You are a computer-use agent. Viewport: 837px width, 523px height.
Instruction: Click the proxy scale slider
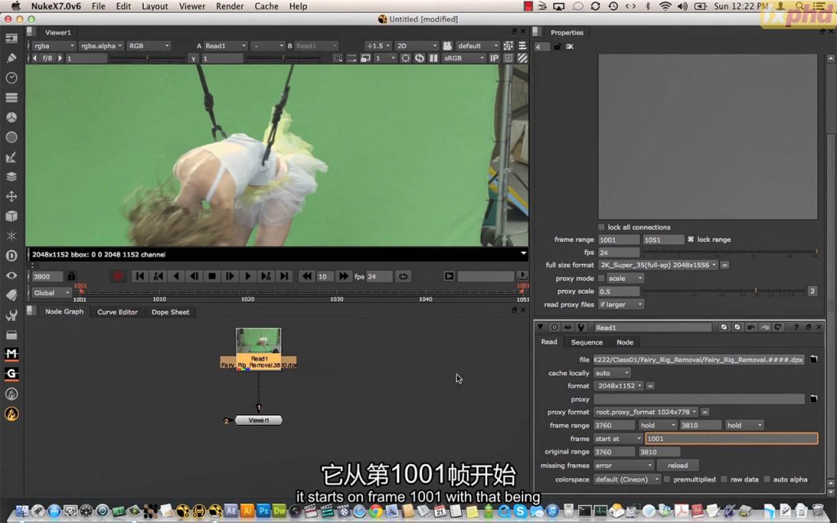[x=724, y=291]
